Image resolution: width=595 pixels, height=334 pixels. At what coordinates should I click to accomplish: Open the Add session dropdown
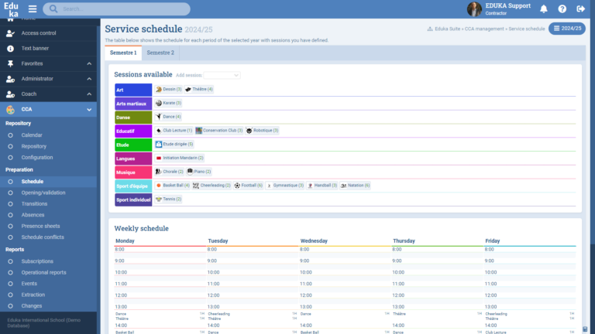(222, 75)
